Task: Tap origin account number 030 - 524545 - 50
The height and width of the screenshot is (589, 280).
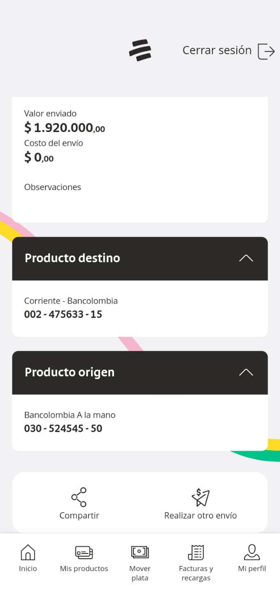Action: click(x=63, y=429)
